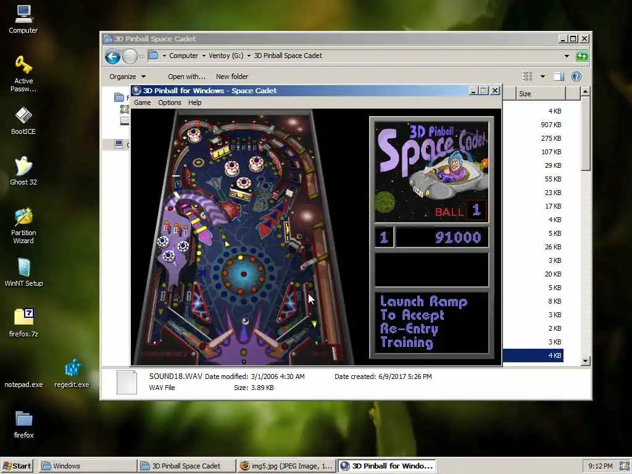This screenshot has width=632, height=474.
Task: Click Ventoy (G:) in the address breadcrumb
Action: (x=226, y=56)
